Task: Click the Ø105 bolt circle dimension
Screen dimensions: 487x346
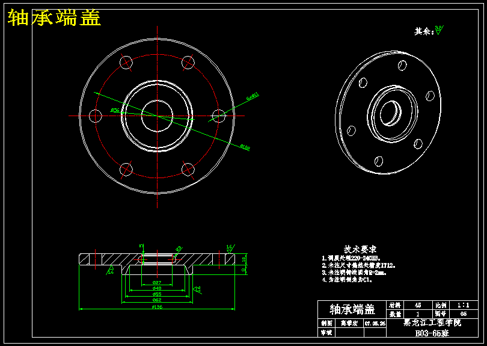Action: (245, 147)
